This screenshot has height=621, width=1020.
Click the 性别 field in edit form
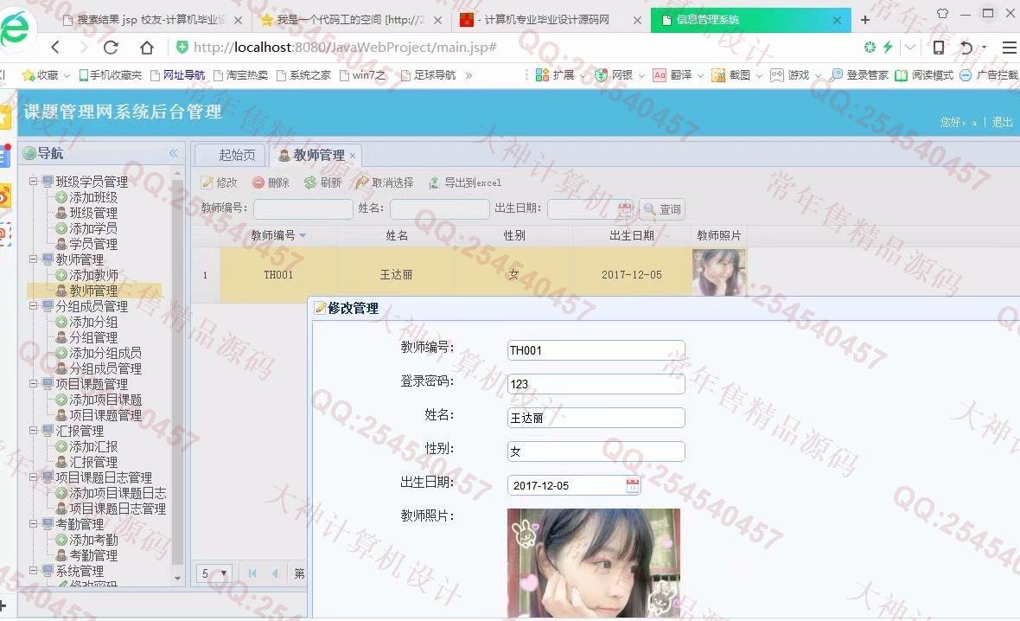click(x=596, y=451)
